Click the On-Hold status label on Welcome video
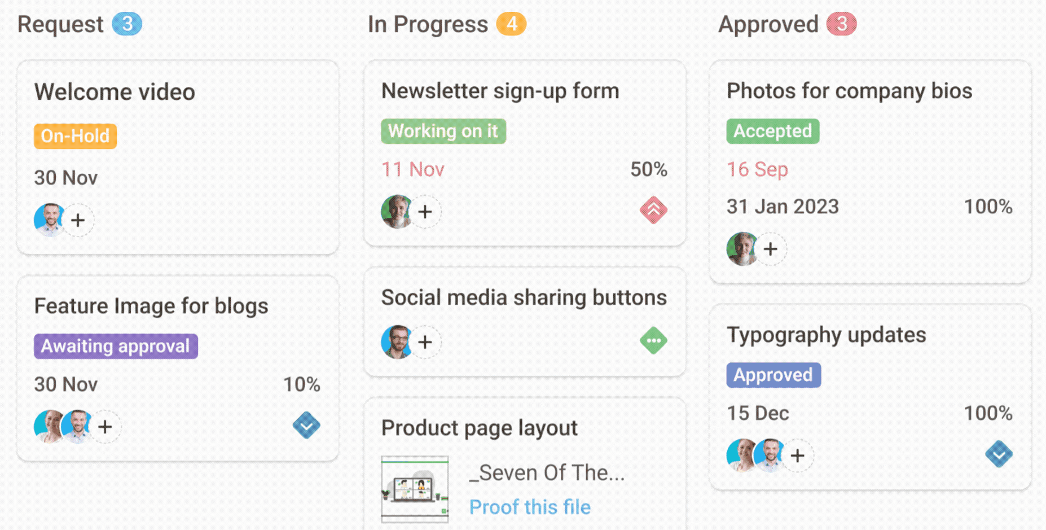The image size is (1046, 530). click(x=75, y=135)
